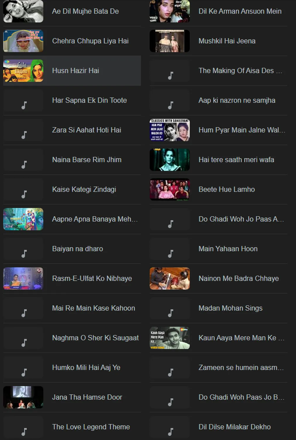The image size is (296, 440).
Task: Open Dil Ke Arman Ansuon Mein thumbnail
Action: tap(170, 11)
